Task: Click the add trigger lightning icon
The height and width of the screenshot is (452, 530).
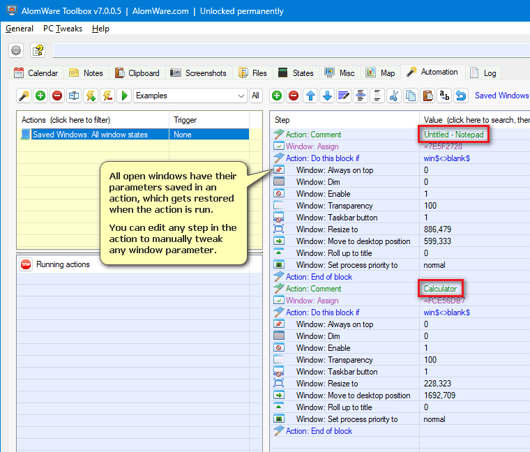Action: coord(91,96)
